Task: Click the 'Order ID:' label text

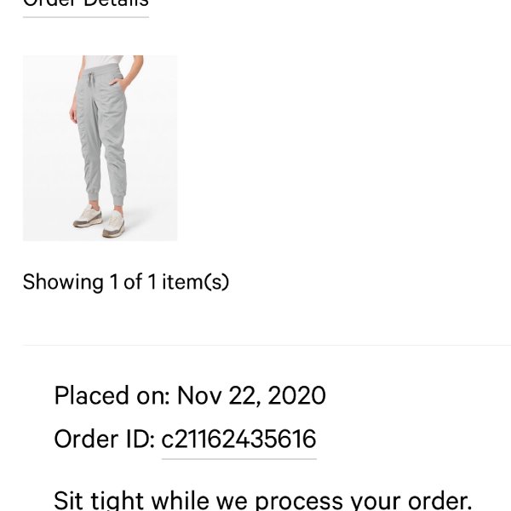Action: [104, 439]
